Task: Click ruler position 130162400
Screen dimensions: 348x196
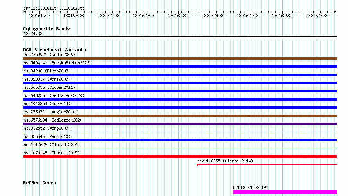Action: 212,16
